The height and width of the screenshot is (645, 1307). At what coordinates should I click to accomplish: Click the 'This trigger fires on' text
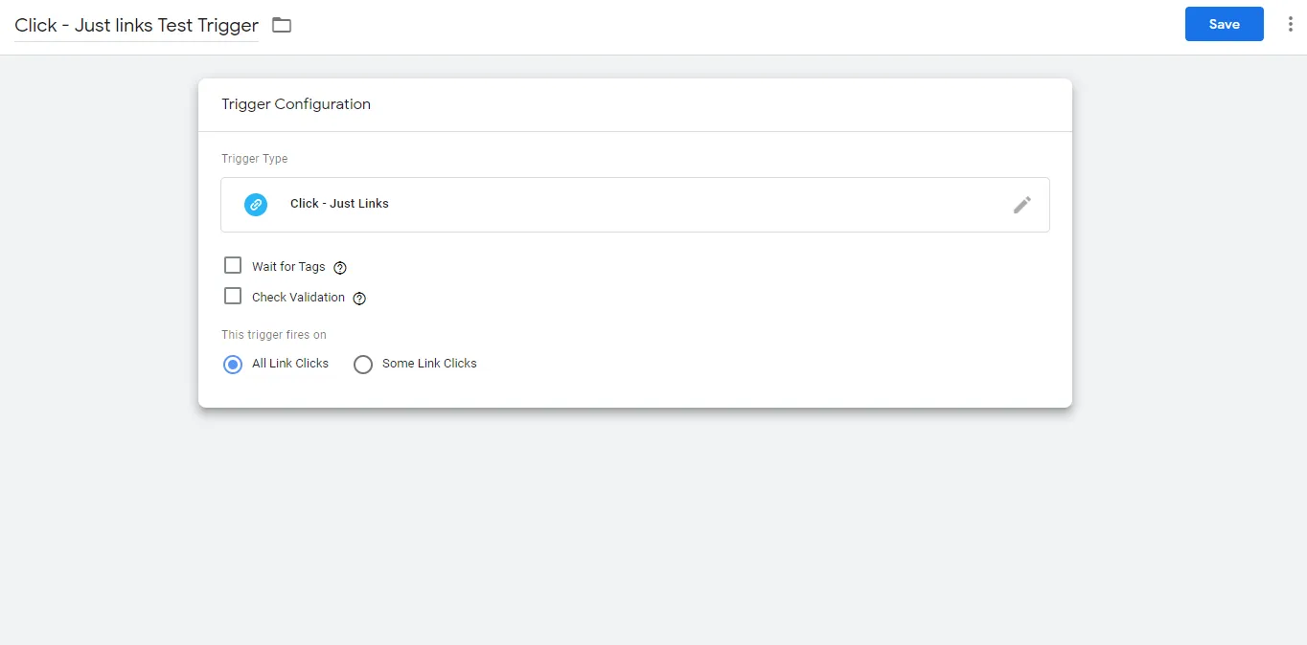(x=274, y=335)
